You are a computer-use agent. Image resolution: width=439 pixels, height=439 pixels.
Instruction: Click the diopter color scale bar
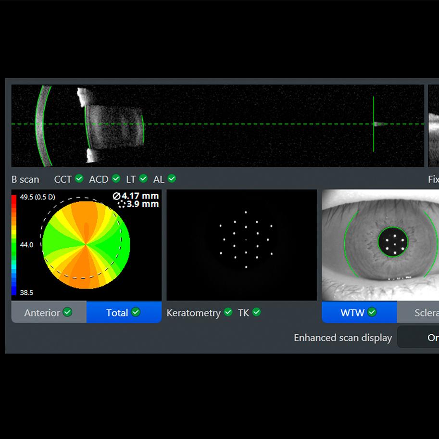pos(15,243)
